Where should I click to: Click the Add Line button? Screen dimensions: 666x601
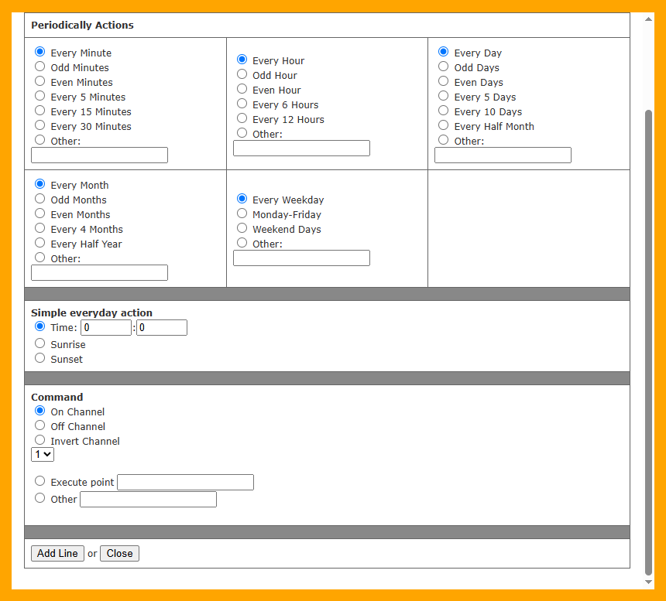pyautogui.click(x=57, y=553)
